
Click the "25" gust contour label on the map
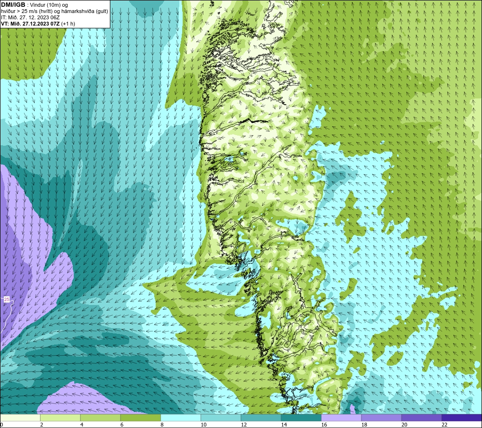click(7, 299)
